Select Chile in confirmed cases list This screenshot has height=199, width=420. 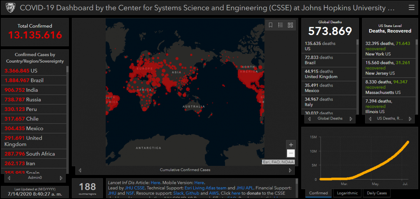34,119
